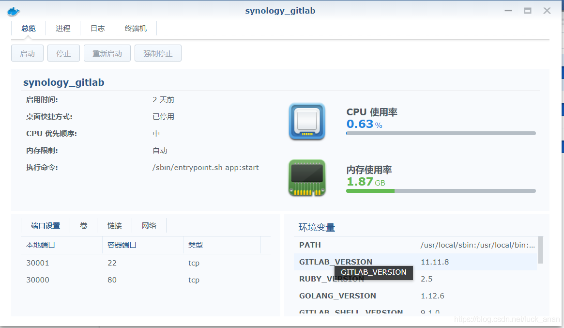Click the Docker whale icon in title bar
Screen dimensions: 564x328
click(x=13, y=12)
